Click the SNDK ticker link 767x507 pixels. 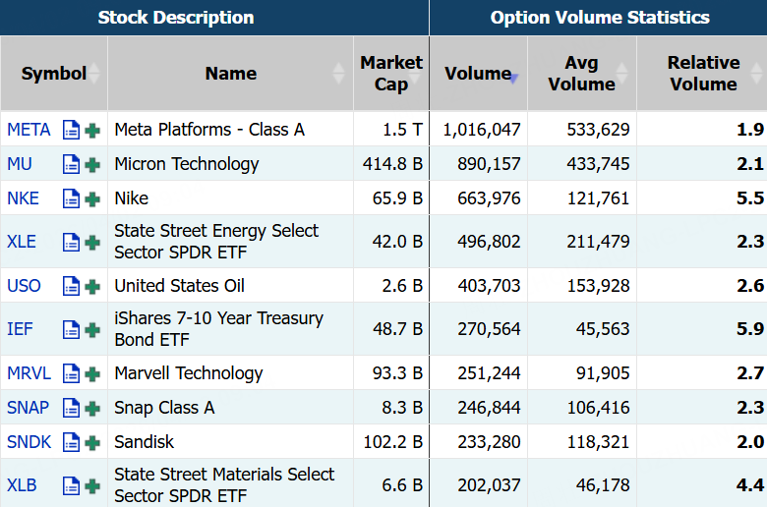click(29, 442)
